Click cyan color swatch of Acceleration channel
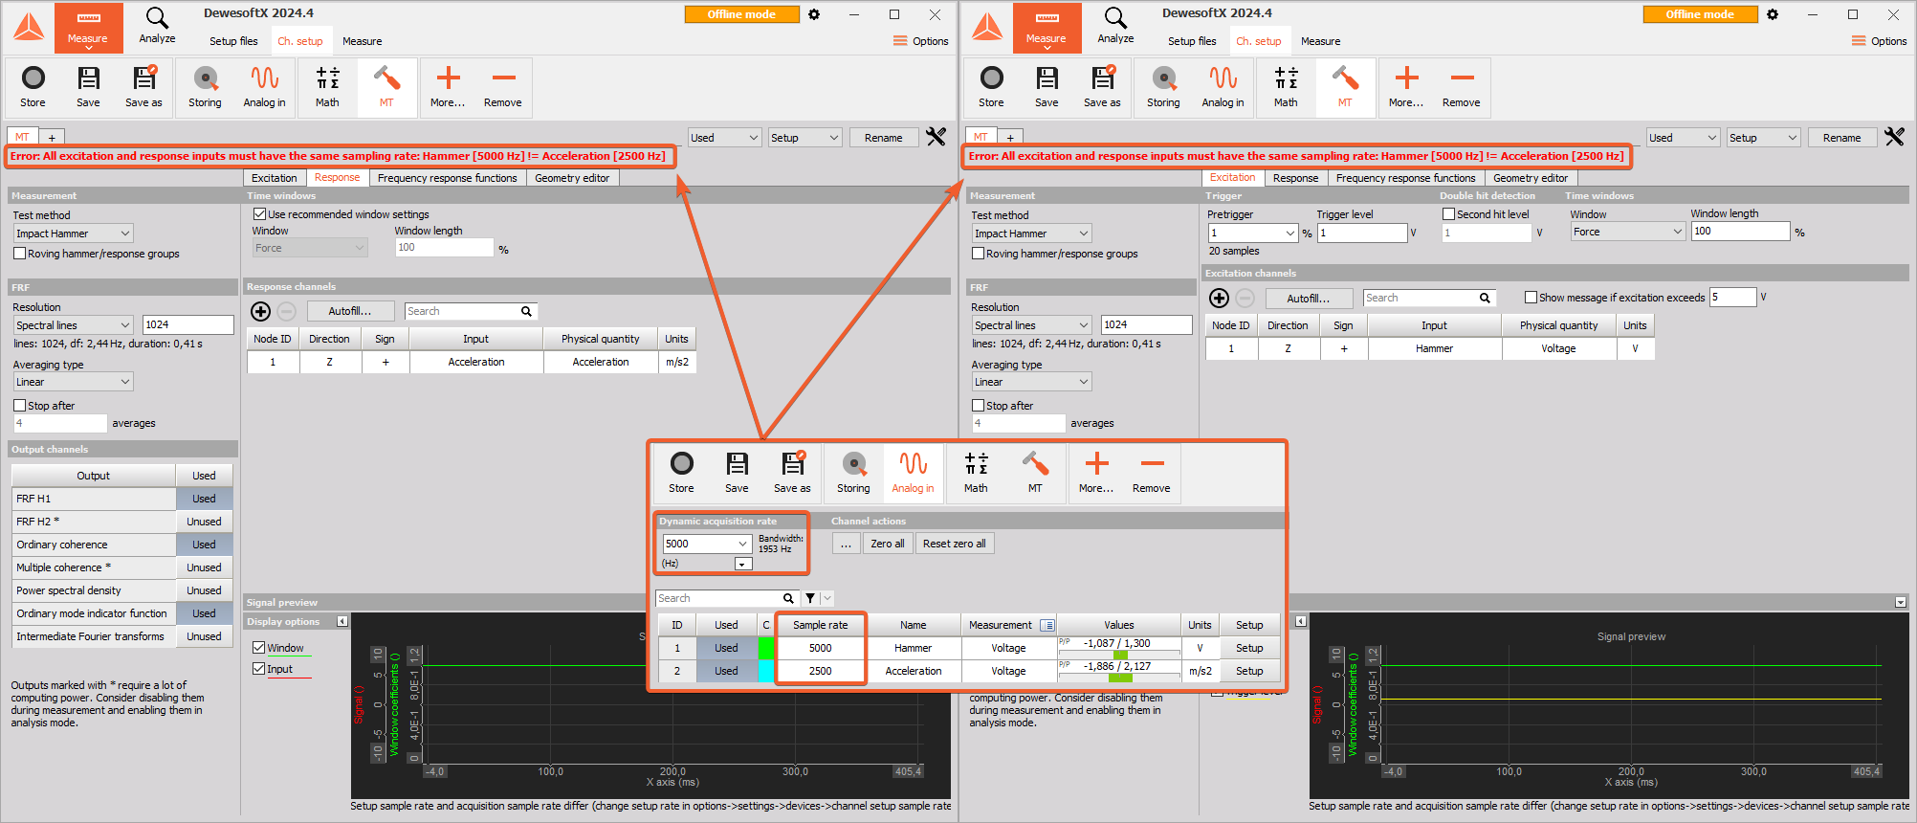Screen dimensions: 1917x823 pos(766,671)
